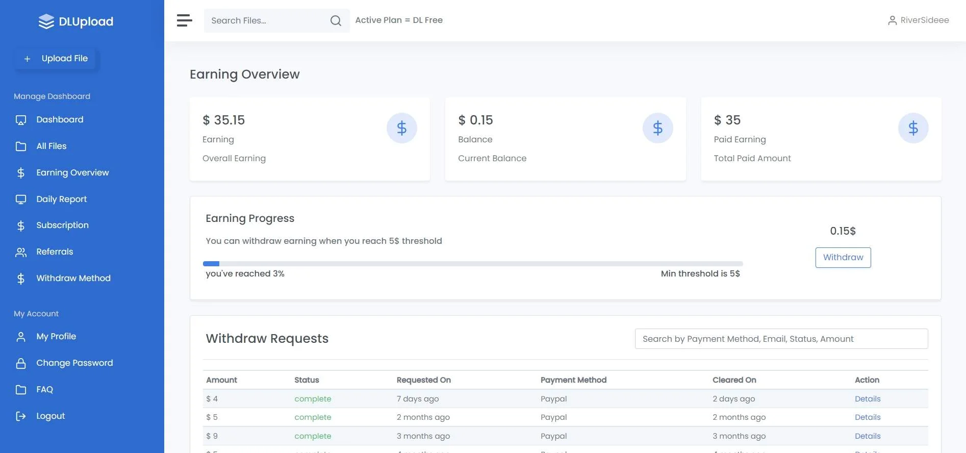Viewport: 966px width, 453px height.
Task: Open the FAQ page
Action: point(45,389)
